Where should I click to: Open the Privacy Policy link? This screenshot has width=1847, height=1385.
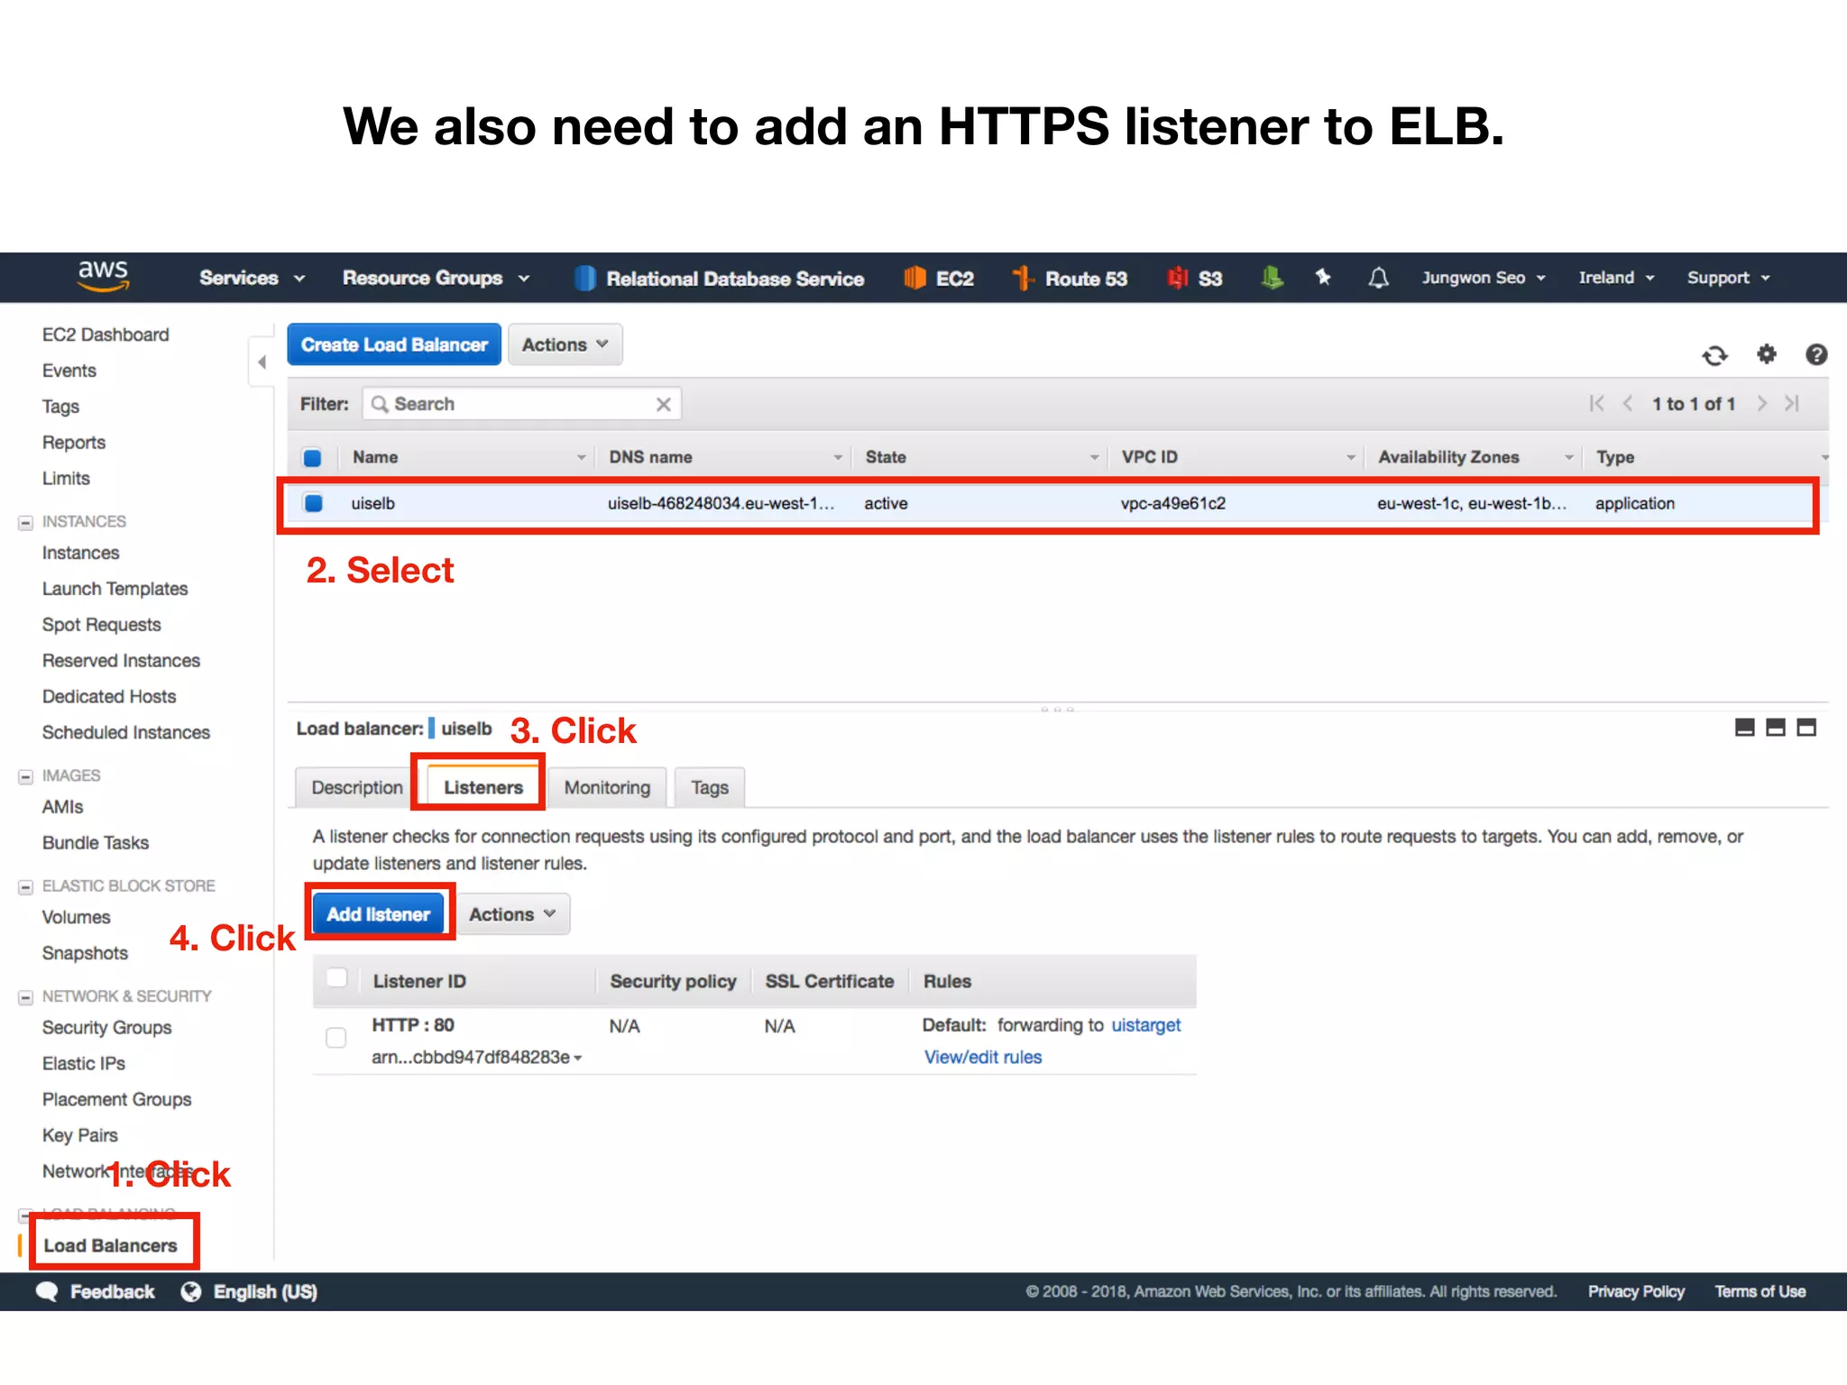pyautogui.click(x=1636, y=1291)
